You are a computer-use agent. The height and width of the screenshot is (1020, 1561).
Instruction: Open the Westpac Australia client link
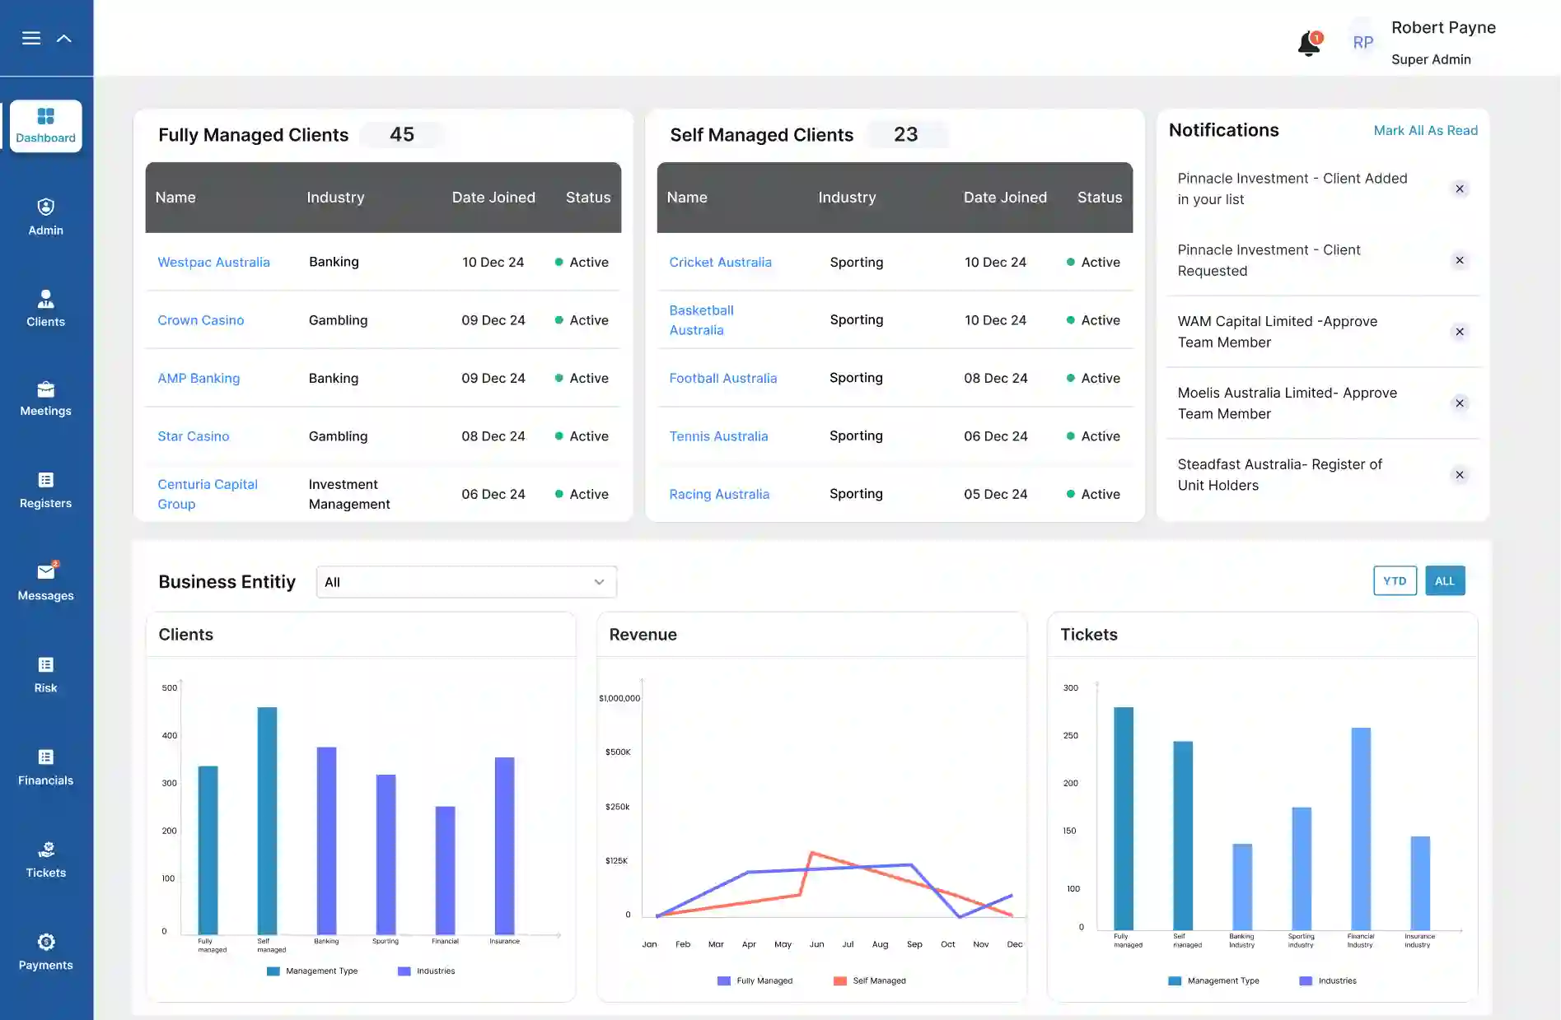point(213,262)
